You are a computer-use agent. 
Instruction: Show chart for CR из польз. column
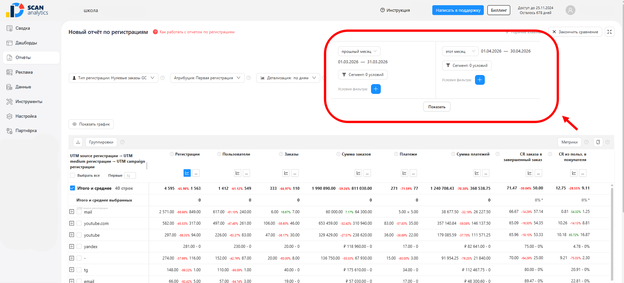tap(574, 173)
